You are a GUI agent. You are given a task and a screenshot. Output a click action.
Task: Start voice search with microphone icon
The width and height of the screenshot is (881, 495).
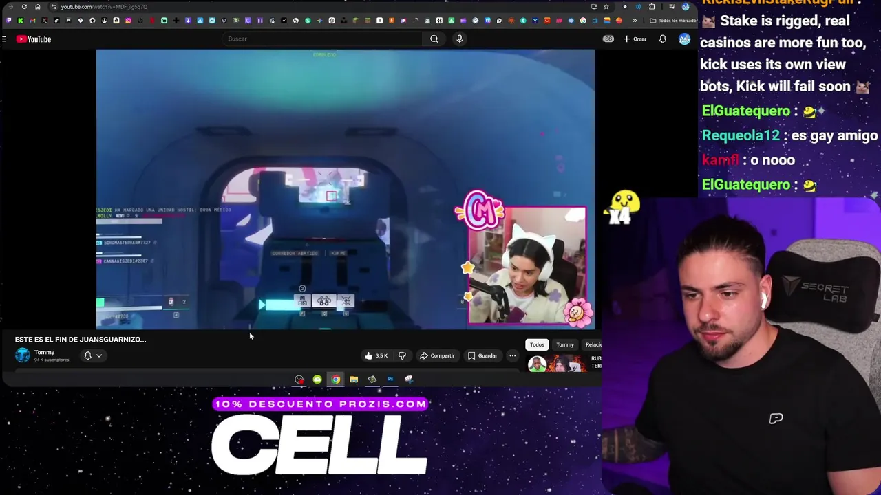pos(459,38)
